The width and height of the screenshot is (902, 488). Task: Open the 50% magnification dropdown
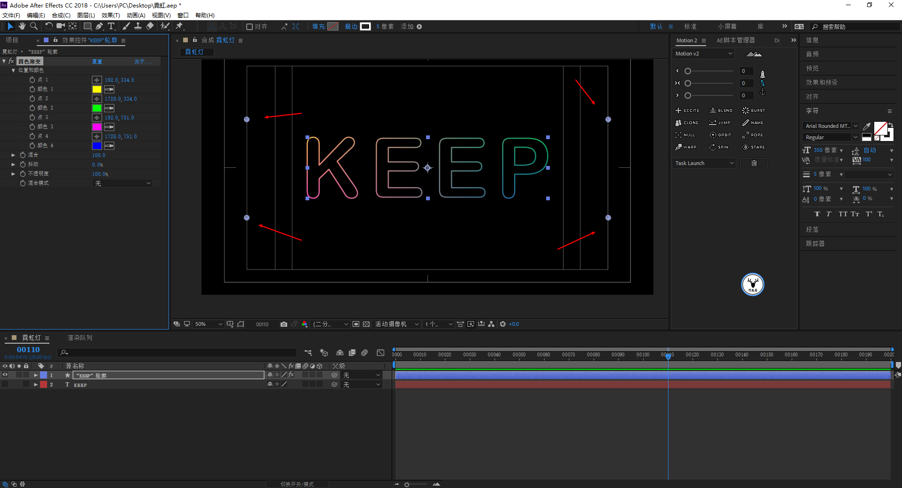[x=209, y=324]
